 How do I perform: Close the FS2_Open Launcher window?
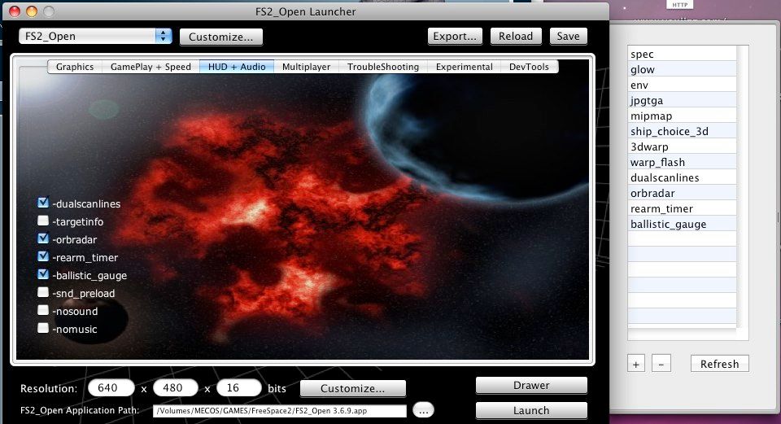(x=15, y=11)
